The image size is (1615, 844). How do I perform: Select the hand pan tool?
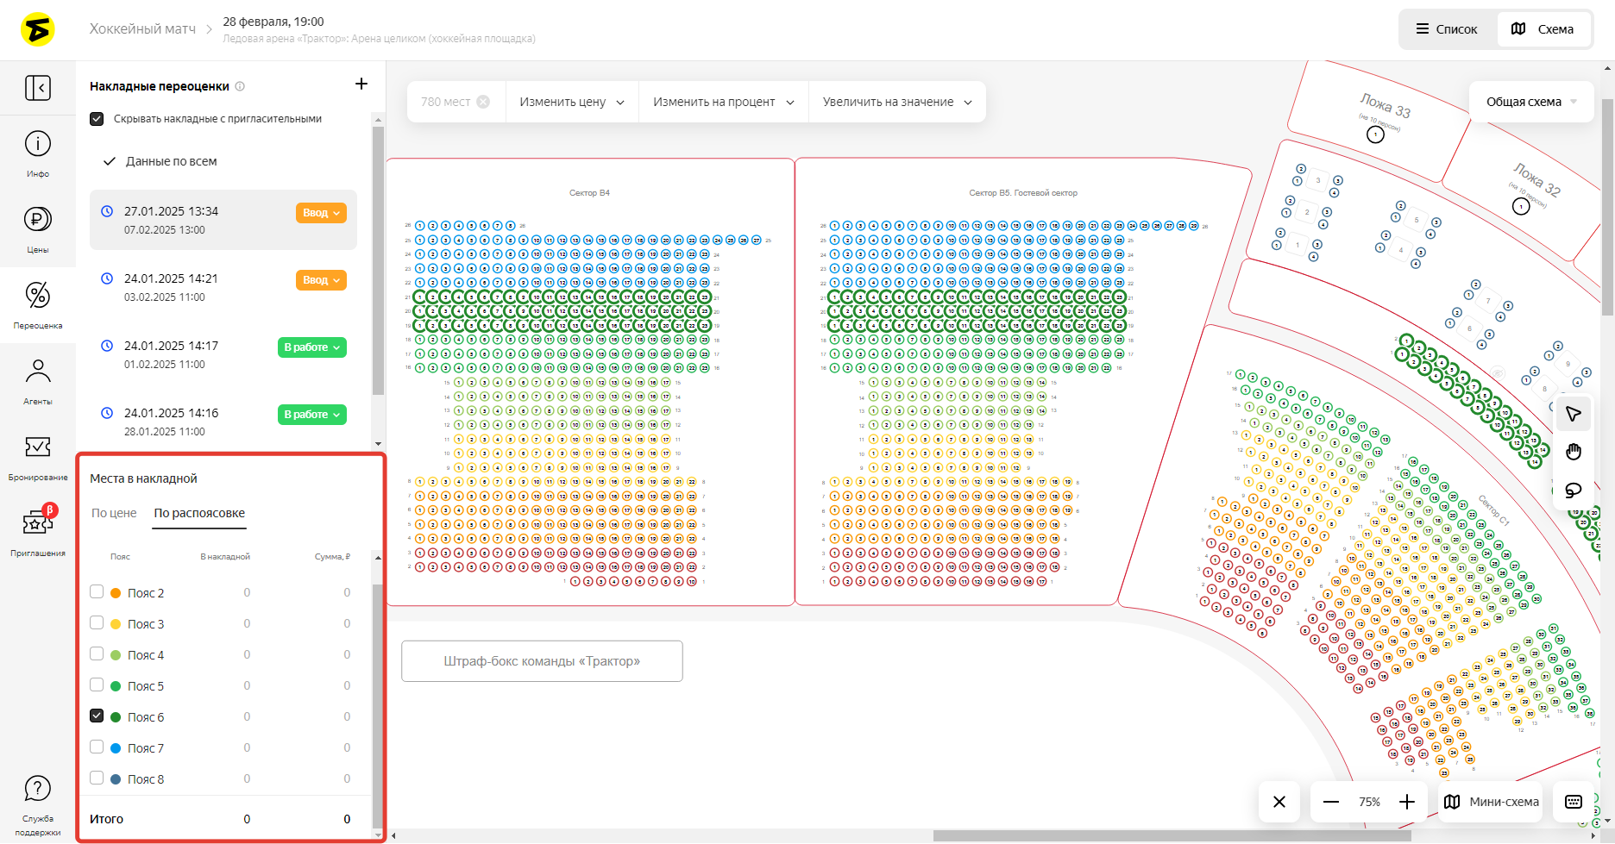pyautogui.click(x=1574, y=453)
